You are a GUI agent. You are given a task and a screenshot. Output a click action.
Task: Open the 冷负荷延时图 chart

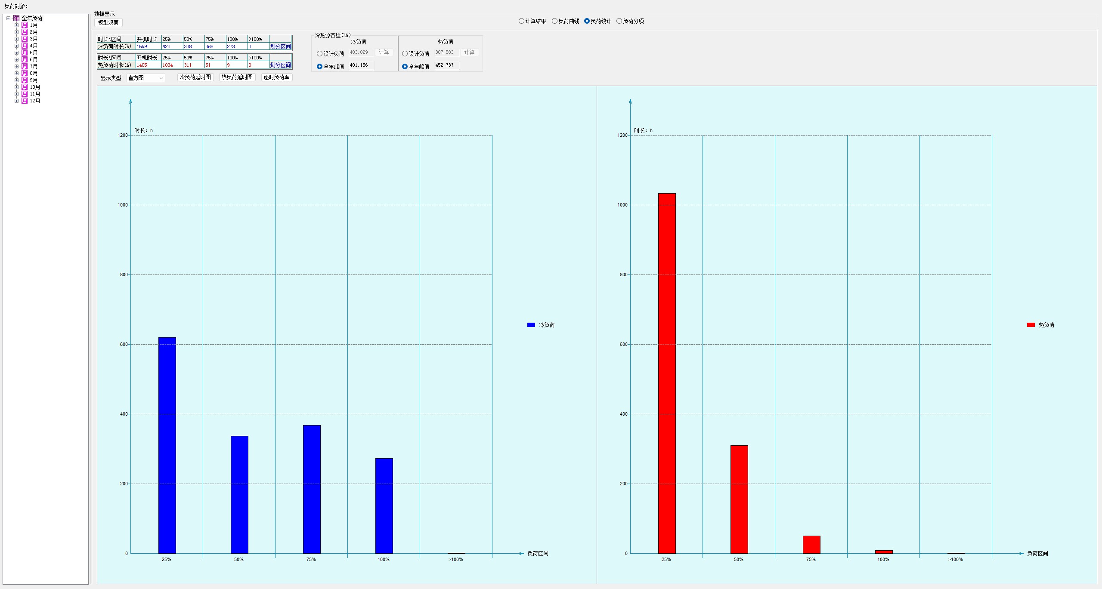point(195,77)
